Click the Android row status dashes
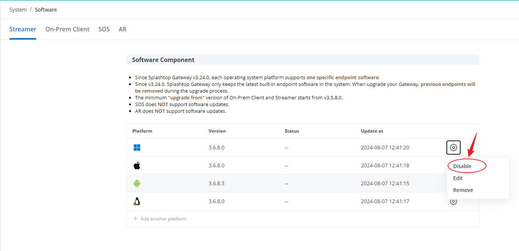This screenshot has height=251, width=519. [x=286, y=183]
